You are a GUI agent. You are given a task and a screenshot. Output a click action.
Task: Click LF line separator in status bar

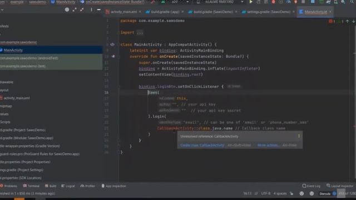pos(256,193)
